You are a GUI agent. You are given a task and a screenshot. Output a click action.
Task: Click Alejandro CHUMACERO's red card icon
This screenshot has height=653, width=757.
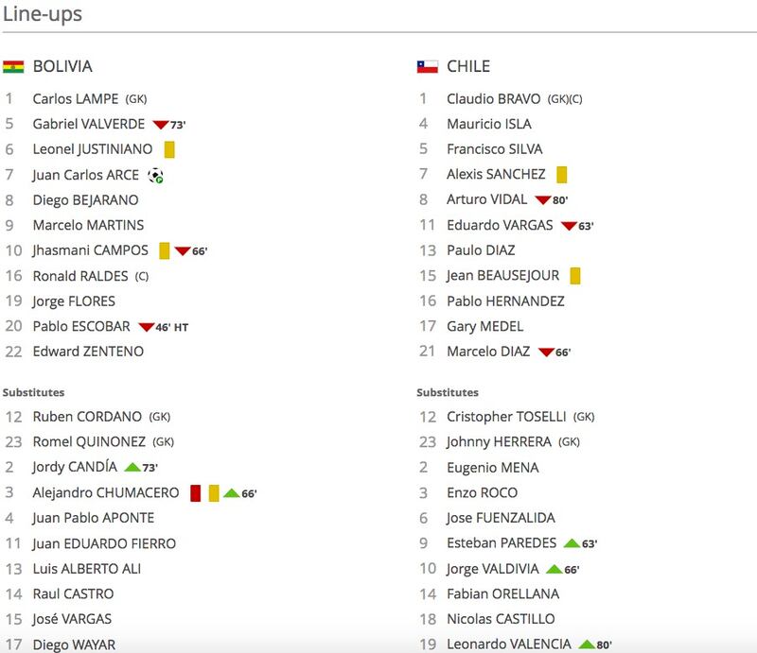click(196, 493)
